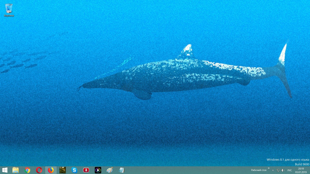Open the network status tray icon
Image resolution: width=310 pixels, height=174 pixels.
tap(278, 170)
